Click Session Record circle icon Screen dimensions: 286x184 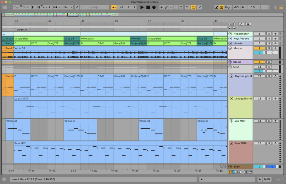point(181,7)
